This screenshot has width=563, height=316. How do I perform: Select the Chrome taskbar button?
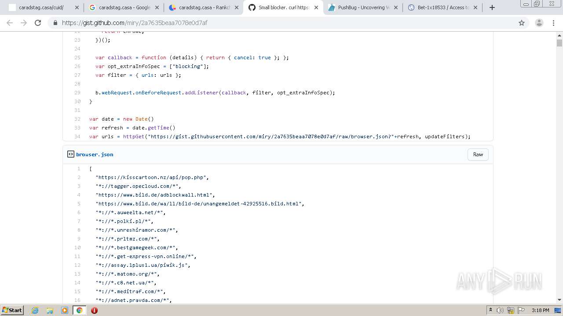(x=79, y=310)
